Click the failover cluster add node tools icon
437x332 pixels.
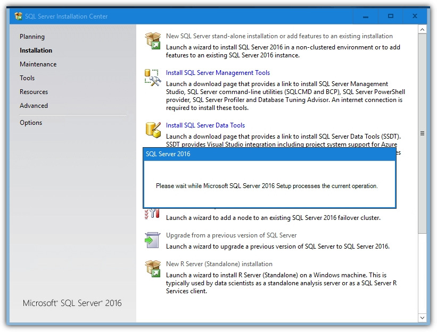click(152, 214)
